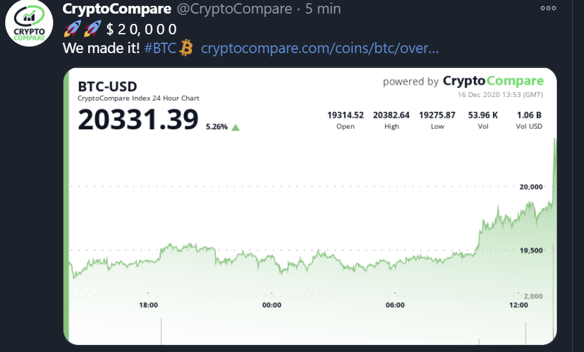Open the cryptocompare.com/coins/btc link

(320, 49)
